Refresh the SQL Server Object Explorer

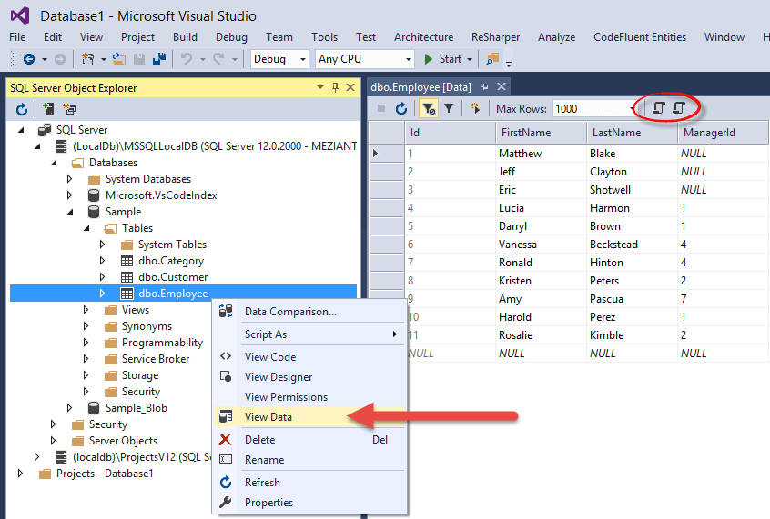pyautogui.click(x=22, y=109)
